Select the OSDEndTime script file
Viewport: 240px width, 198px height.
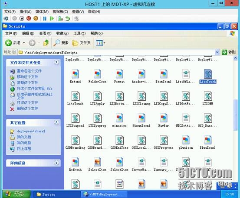[x=119, y=142]
